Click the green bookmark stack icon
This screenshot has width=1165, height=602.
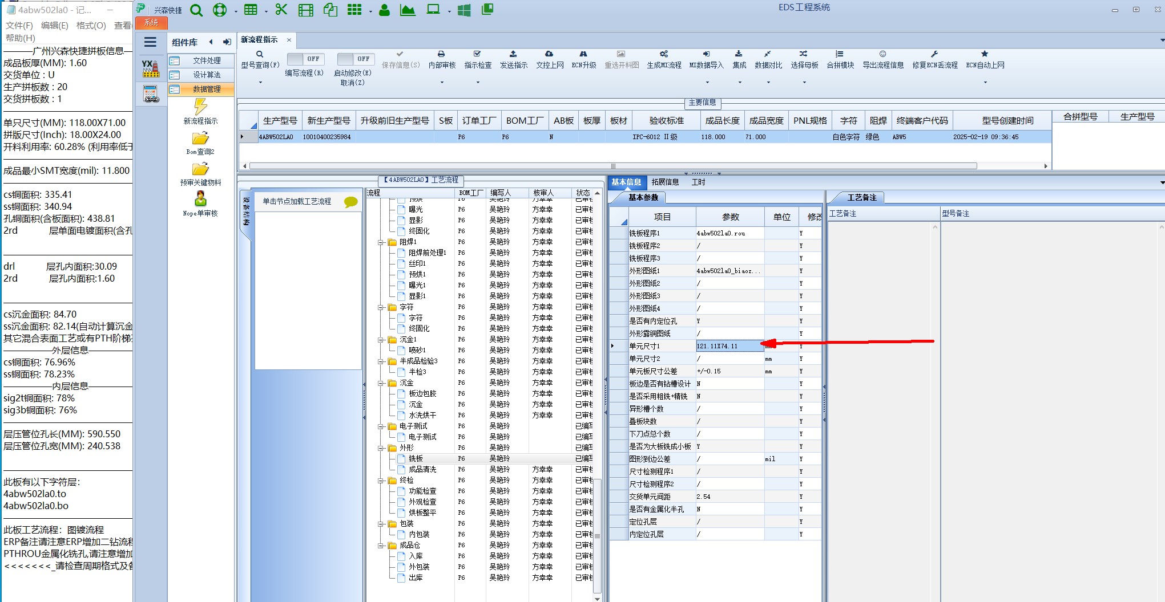(x=487, y=10)
